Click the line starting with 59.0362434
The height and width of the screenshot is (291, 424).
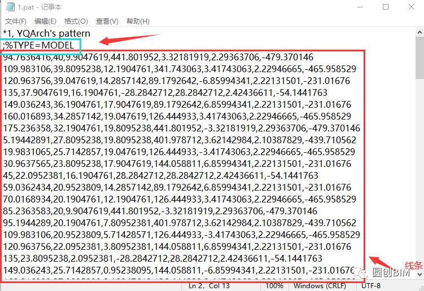coord(177,188)
